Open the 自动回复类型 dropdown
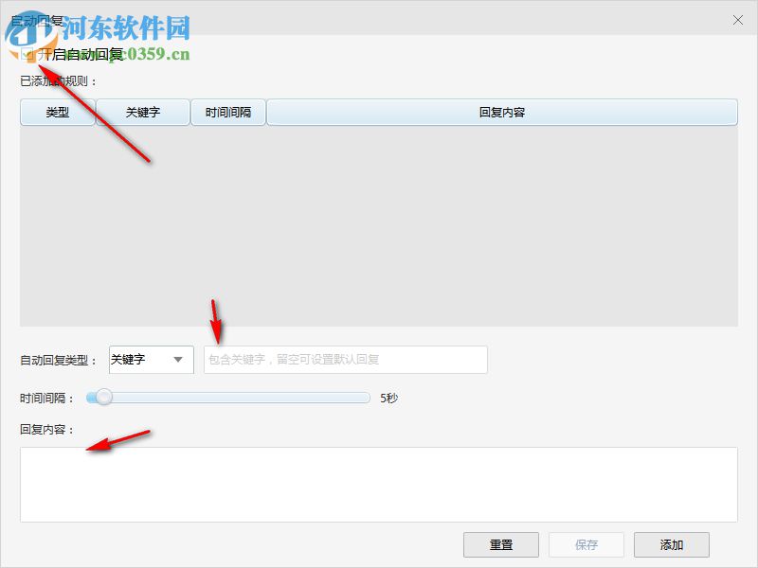This screenshot has width=758, height=568. pyautogui.click(x=150, y=360)
